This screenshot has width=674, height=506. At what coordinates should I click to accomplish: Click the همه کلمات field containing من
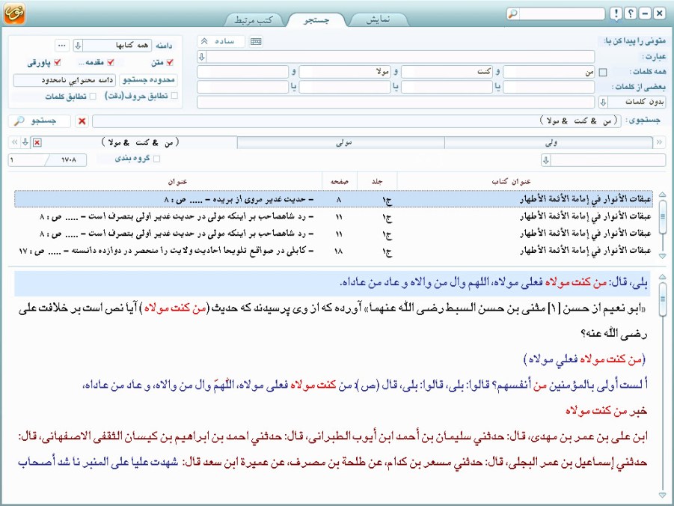549,72
